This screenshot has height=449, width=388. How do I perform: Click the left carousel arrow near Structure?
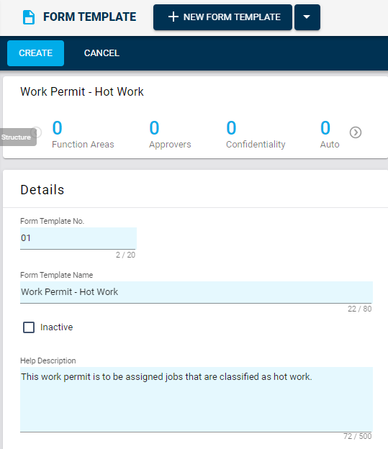[x=37, y=132]
